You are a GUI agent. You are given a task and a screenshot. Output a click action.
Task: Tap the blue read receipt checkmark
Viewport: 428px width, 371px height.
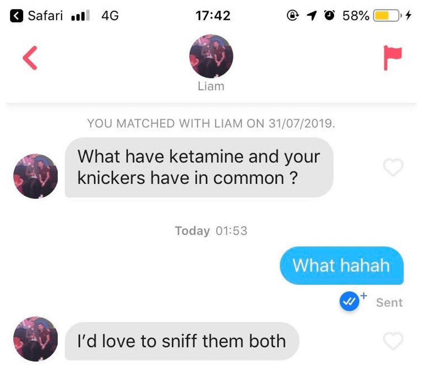coord(349,301)
